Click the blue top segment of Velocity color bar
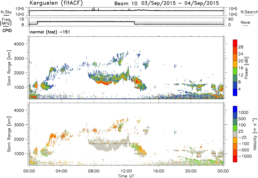Screen dimensions: 258x178 pyautogui.click(x=235, y=109)
